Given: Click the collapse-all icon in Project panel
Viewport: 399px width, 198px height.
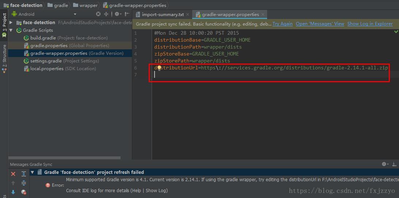Looking at the screenshot, I should tap(106, 14).
